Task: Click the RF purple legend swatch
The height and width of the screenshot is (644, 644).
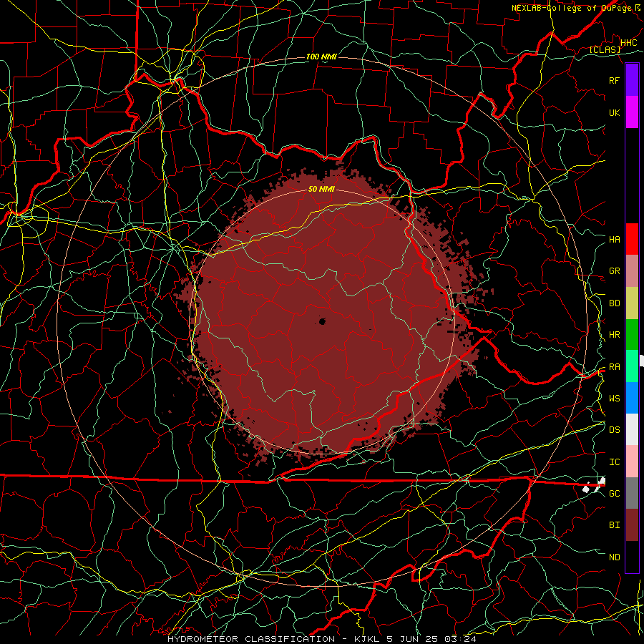Action: point(632,79)
